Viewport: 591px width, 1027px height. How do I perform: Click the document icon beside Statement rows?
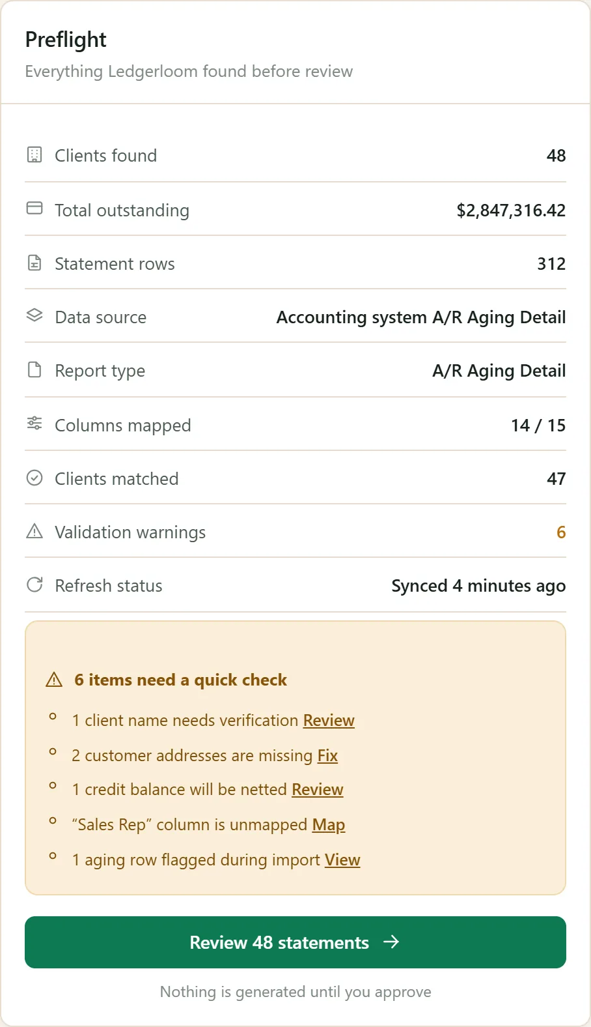pyautogui.click(x=34, y=263)
